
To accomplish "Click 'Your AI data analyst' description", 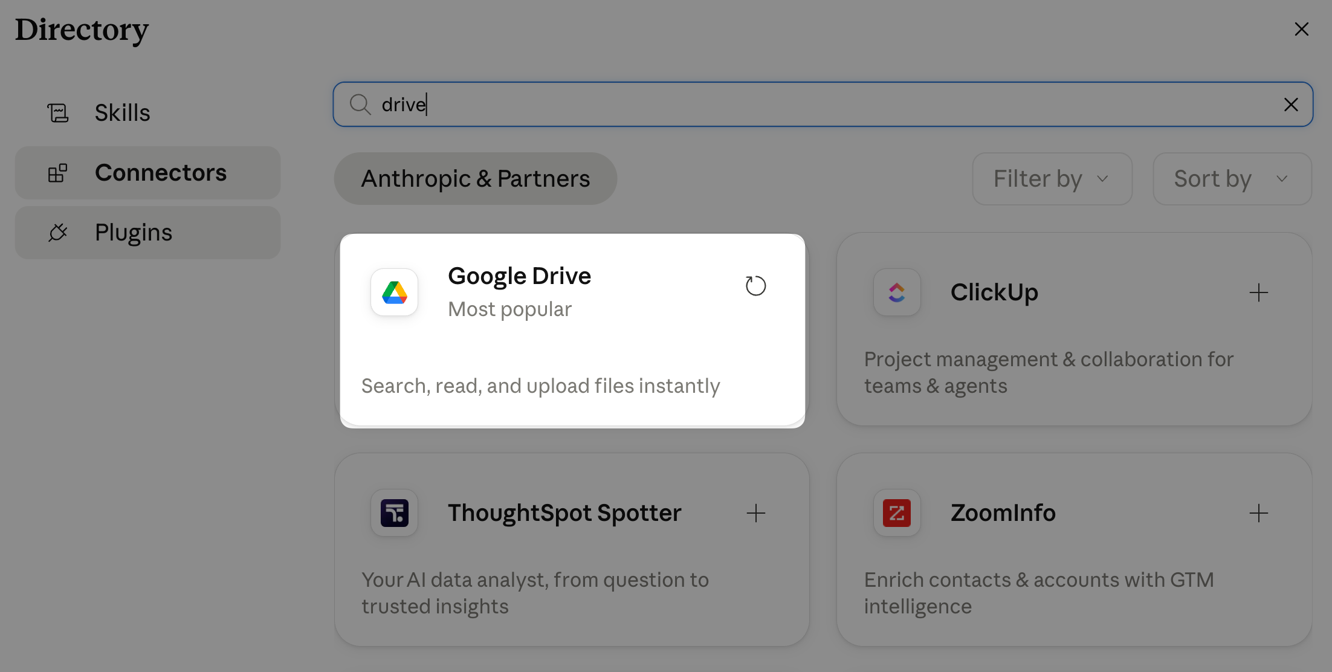I will pyautogui.click(x=535, y=593).
